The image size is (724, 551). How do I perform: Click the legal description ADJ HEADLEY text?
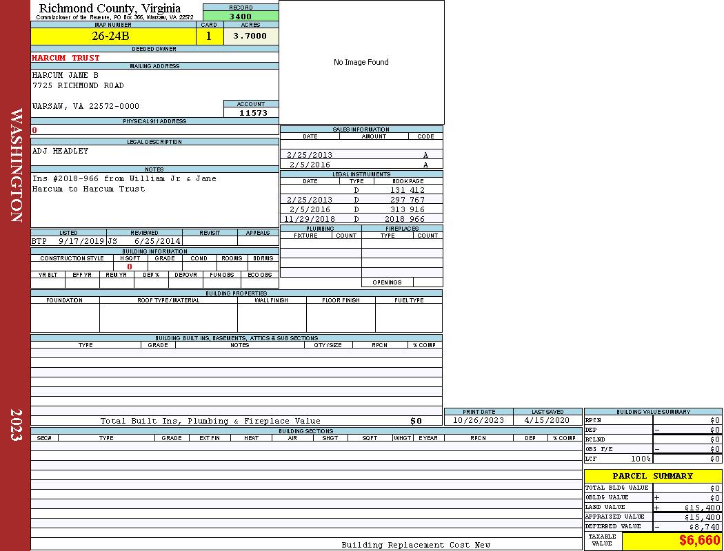pos(61,151)
